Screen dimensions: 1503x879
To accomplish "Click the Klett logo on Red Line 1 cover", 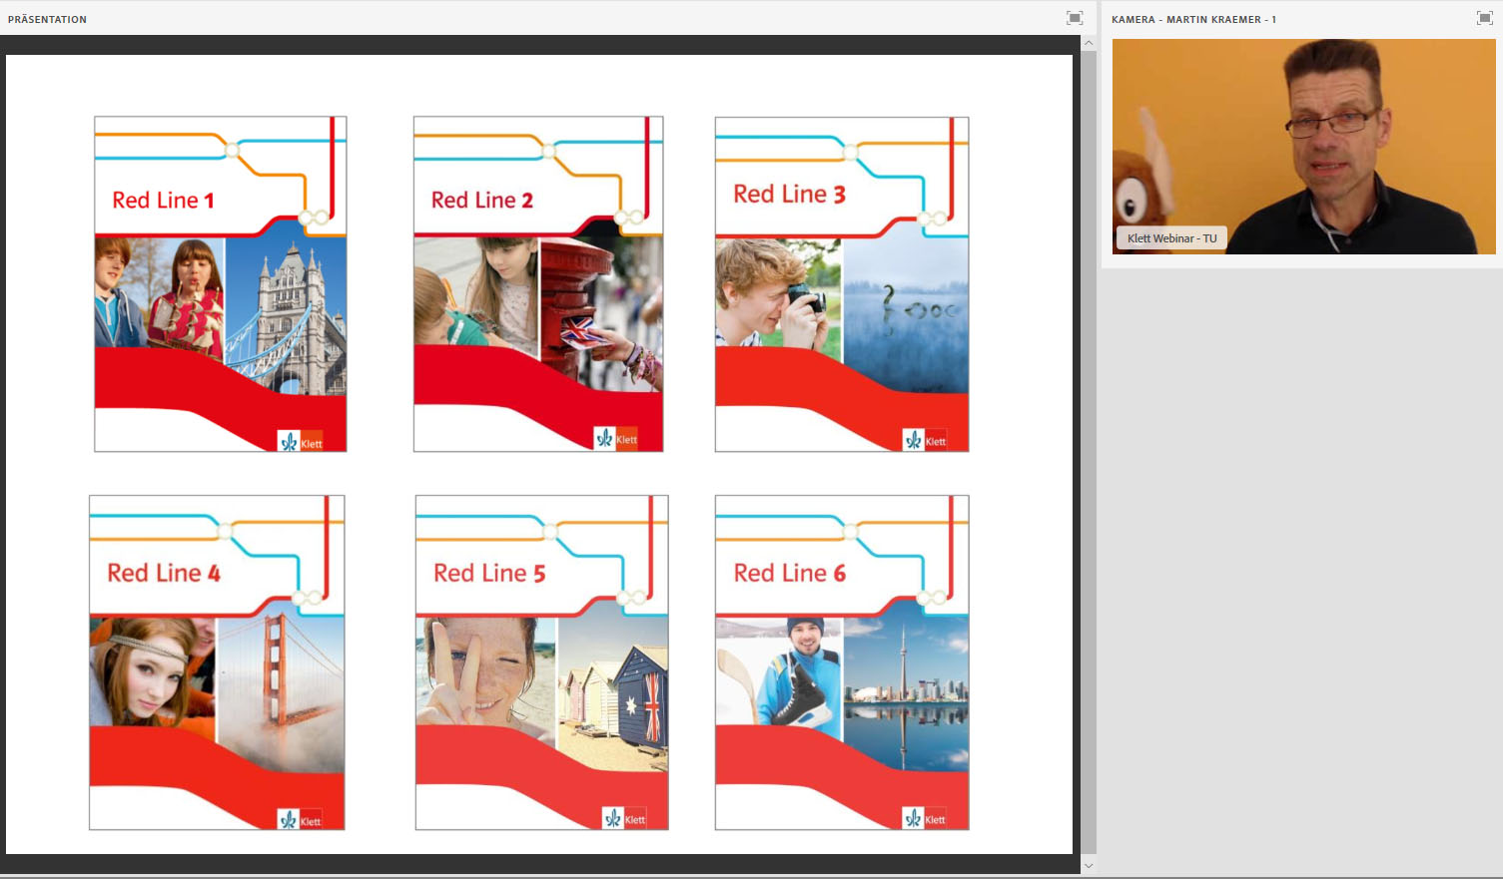I will (301, 442).
